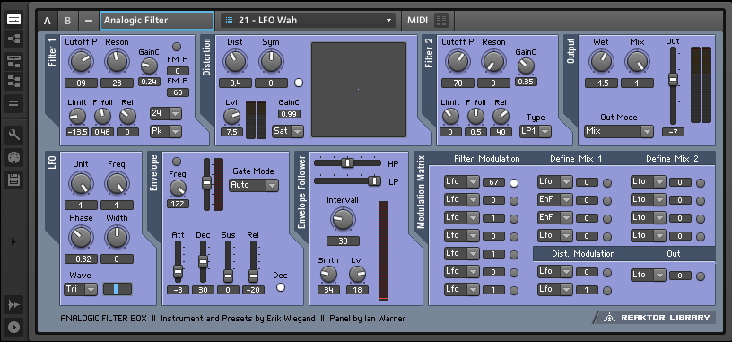This screenshot has width=732, height=342.
Task: Click the play button sidebar icon
Action: tap(13, 327)
